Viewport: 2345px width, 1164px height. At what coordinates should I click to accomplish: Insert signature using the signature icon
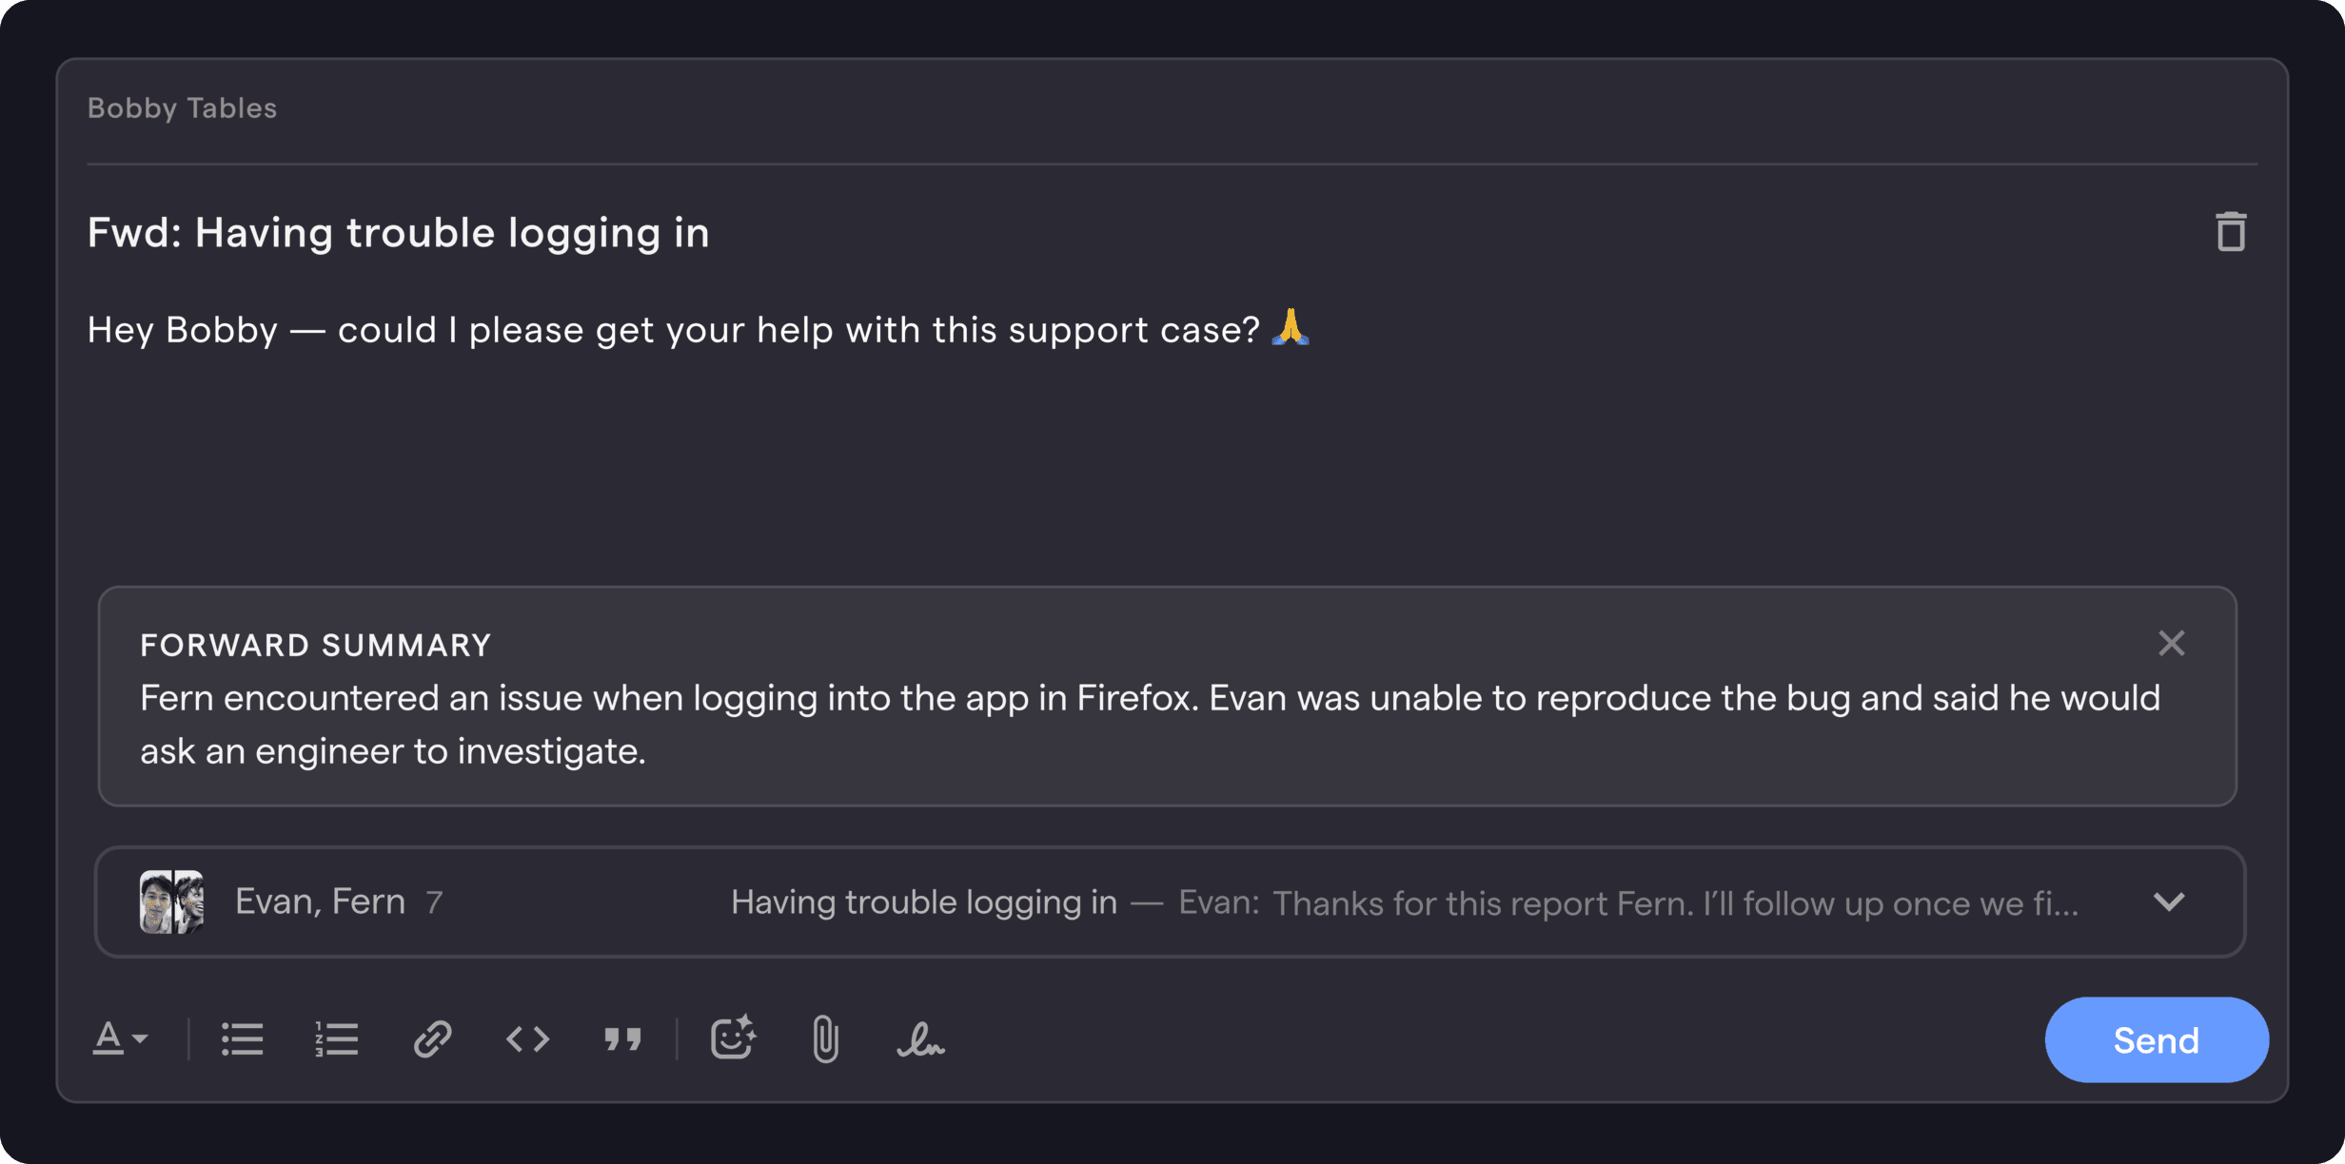(920, 1039)
